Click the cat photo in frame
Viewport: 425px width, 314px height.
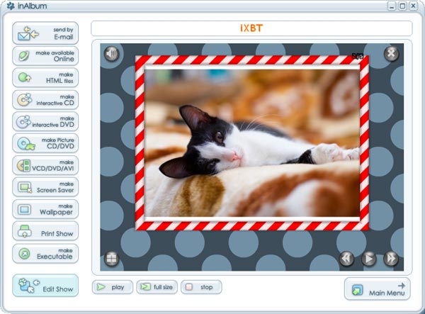pos(252,143)
